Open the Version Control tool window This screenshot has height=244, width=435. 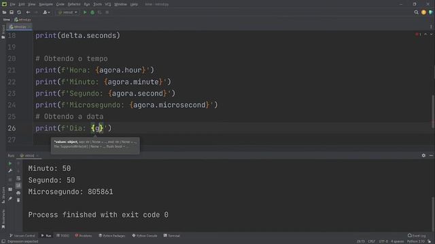coord(22,236)
